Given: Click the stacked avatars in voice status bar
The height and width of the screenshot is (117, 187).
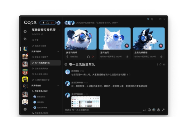Looking at the screenshot, I should [70, 23].
